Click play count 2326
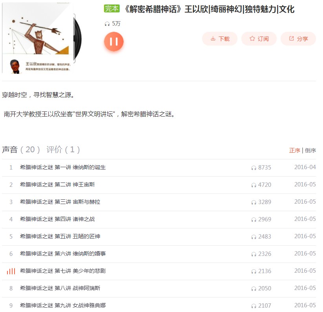 (x=265, y=254)
